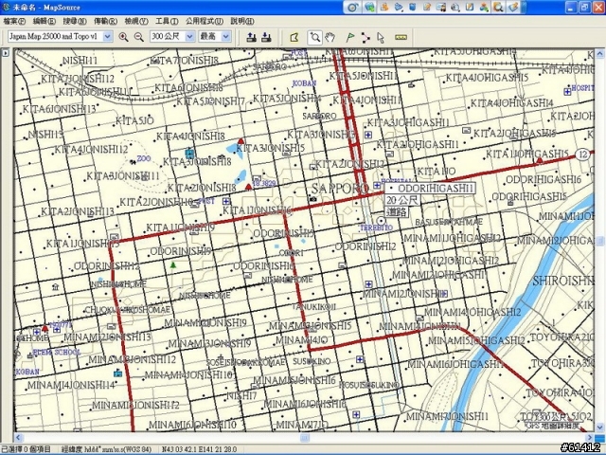Select the Hand pan tool
The image size is (606, 455).
330,37
